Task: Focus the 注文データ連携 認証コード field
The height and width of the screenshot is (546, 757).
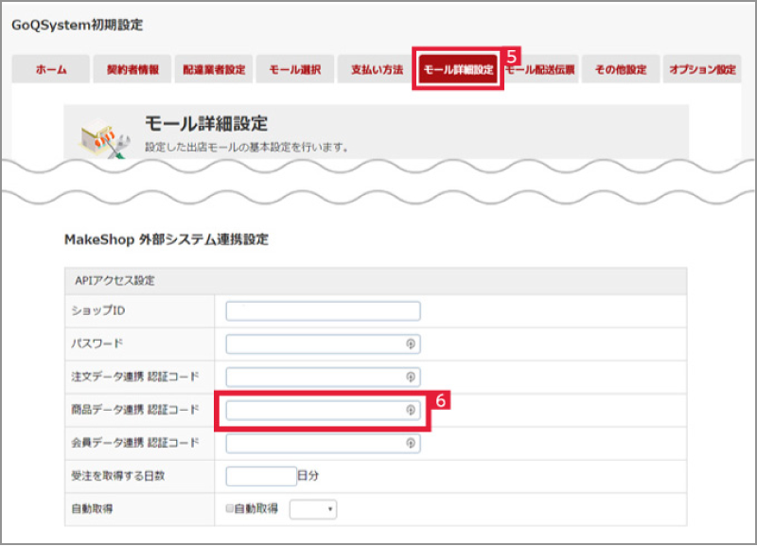Action: (x=323, y=377)
